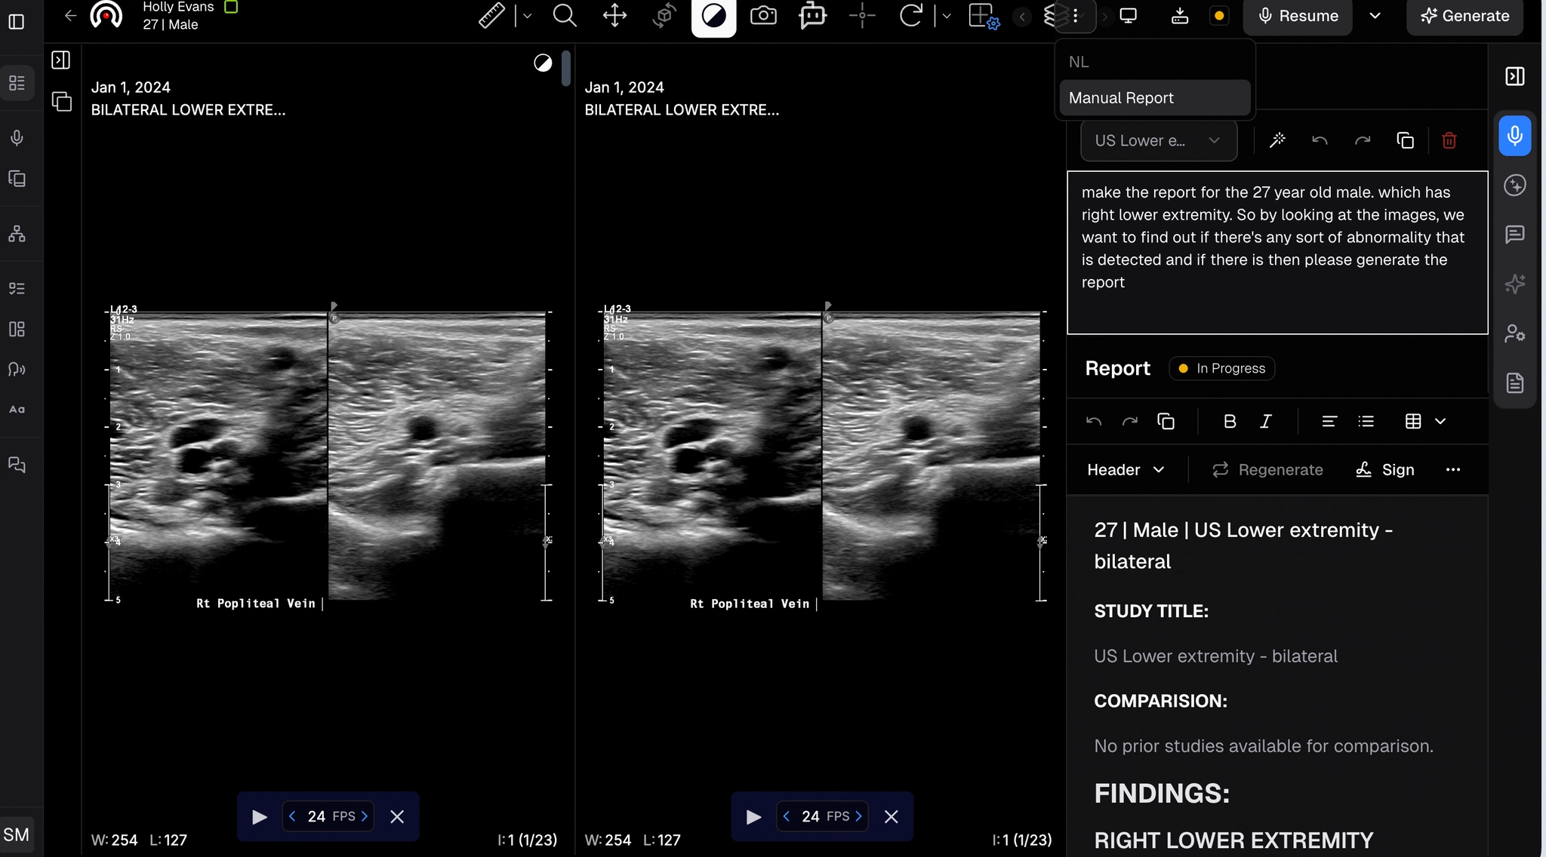
Task: Click the rotate/reset arrow icon
Action: (911, 16)
